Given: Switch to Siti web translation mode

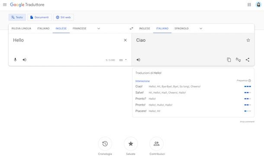Looking at the screenshot, I should click(x=63, y=17).
